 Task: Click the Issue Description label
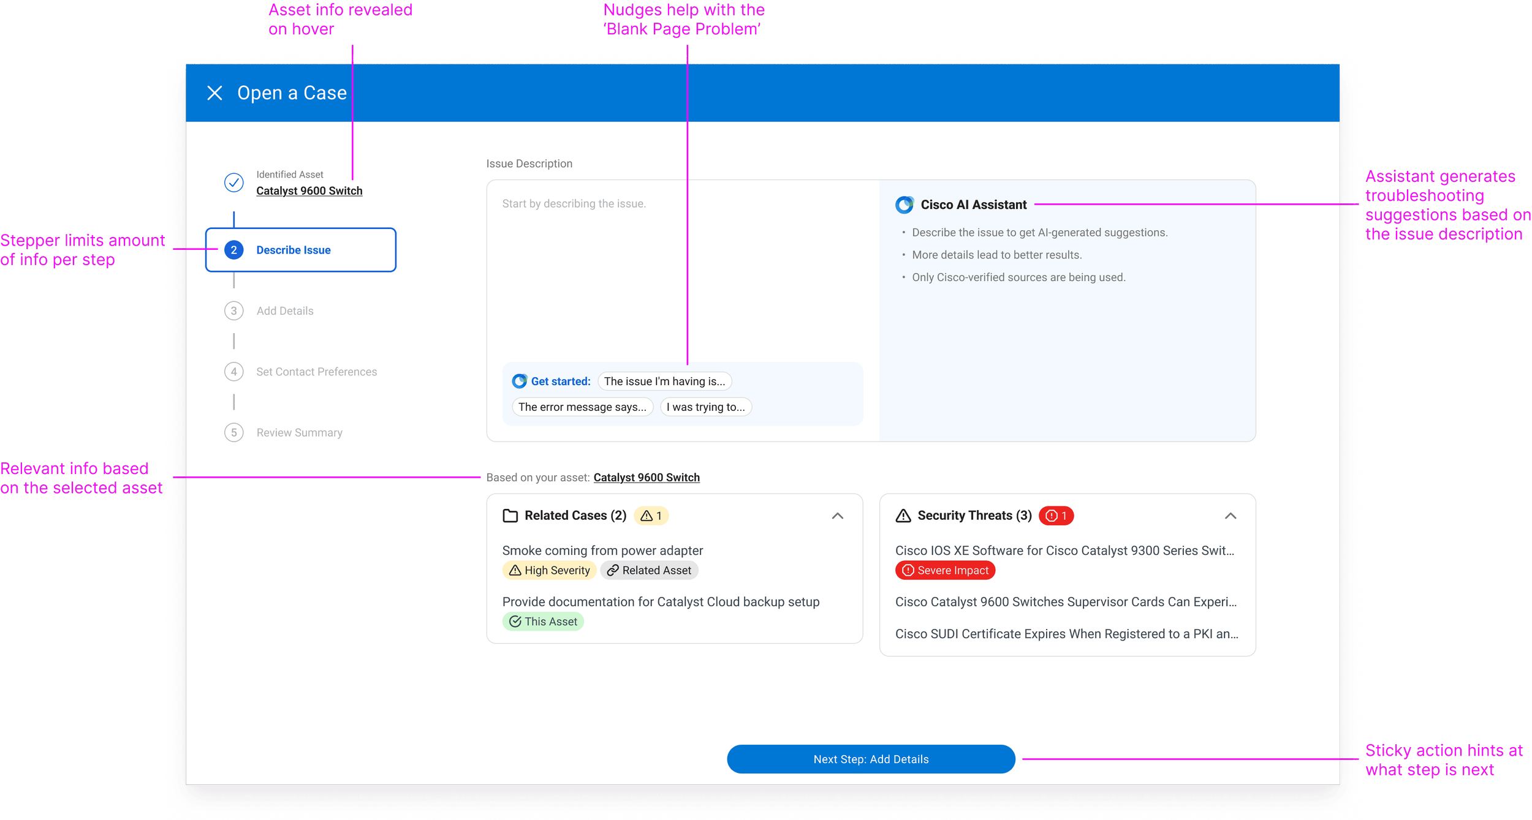(x=529, y=164)
